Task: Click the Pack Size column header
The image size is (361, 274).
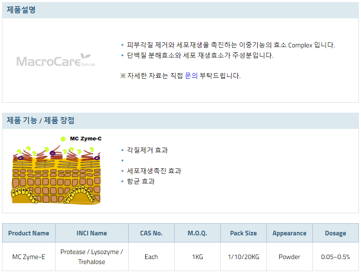Action: click(243, 233)
